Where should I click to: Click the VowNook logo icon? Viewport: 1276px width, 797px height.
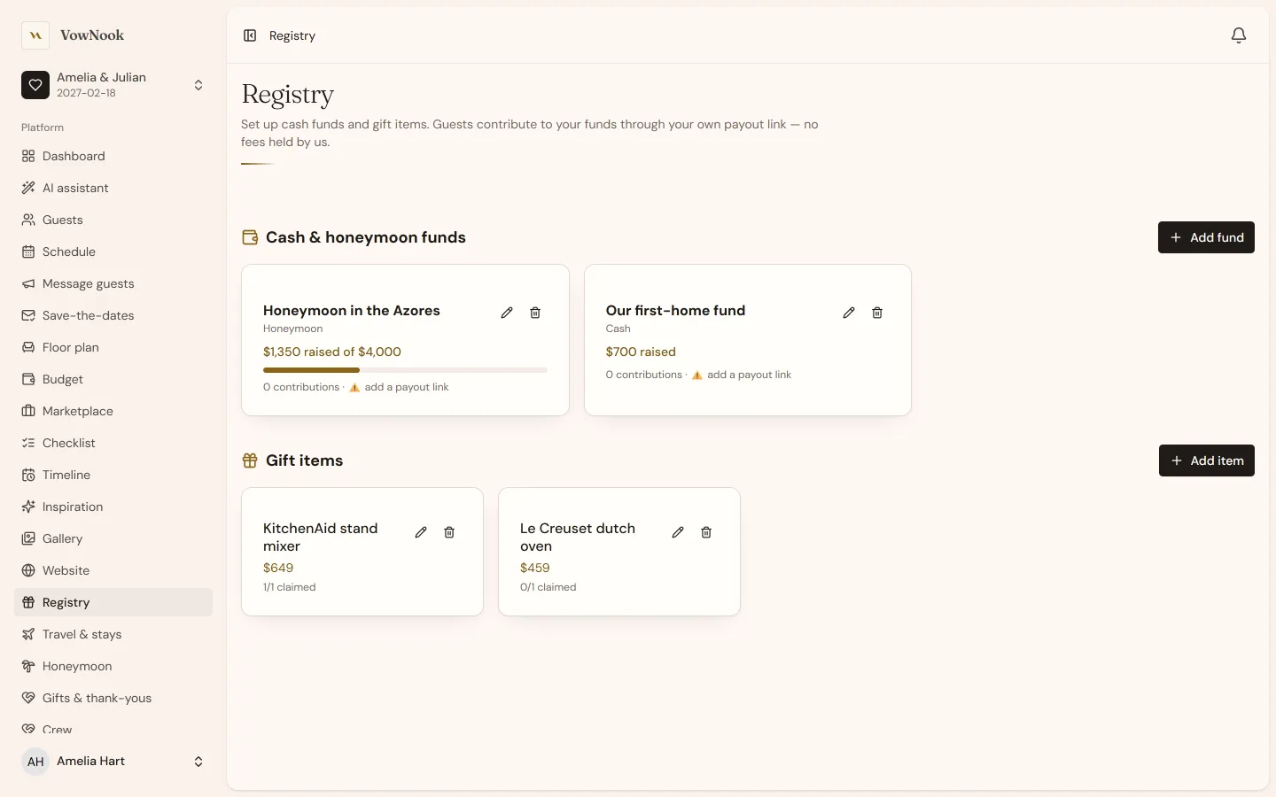pos(35,35)
